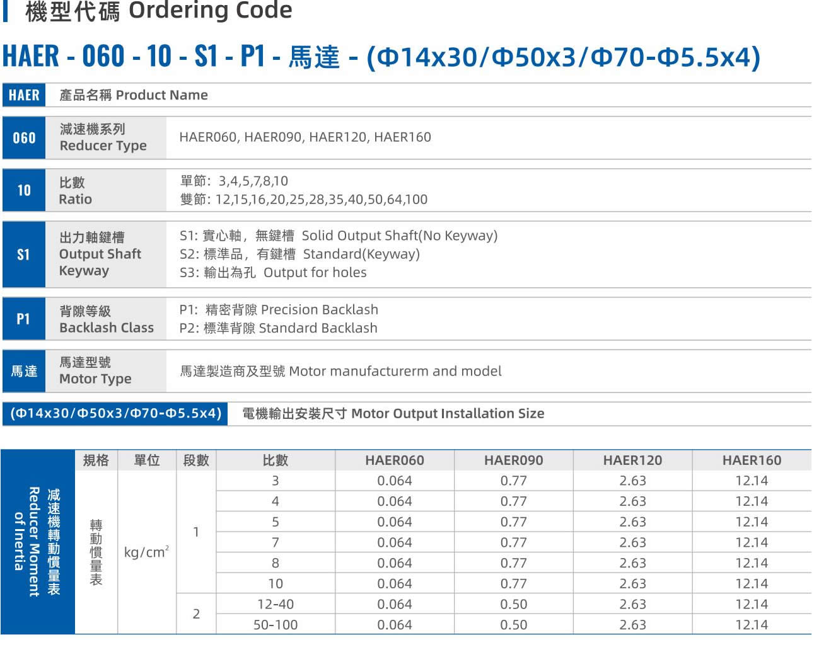The image size is (819, 645).
Task: Click the HAER160 table column header
Action: (752, 460)
